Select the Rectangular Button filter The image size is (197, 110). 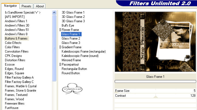pos(74,69)
